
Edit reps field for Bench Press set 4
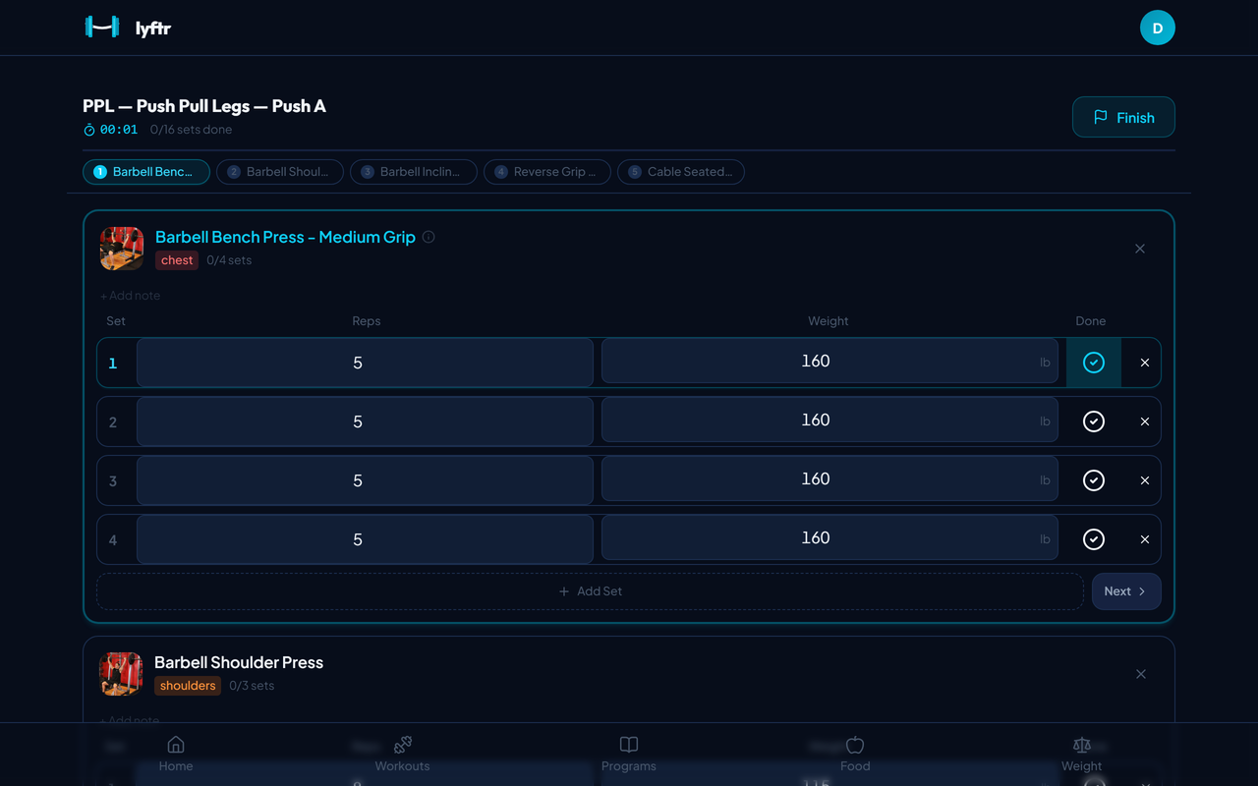[365, 539]
